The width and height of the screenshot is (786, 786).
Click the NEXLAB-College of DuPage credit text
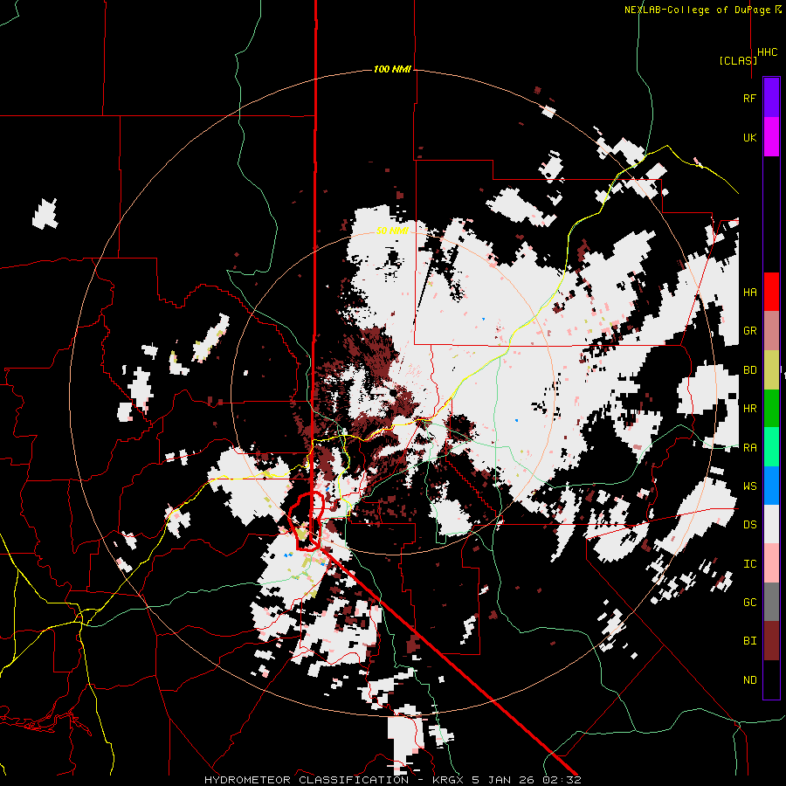[697, 10]
